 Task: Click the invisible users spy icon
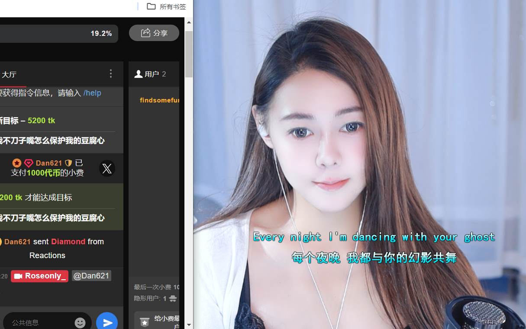(x=173, y=298)
